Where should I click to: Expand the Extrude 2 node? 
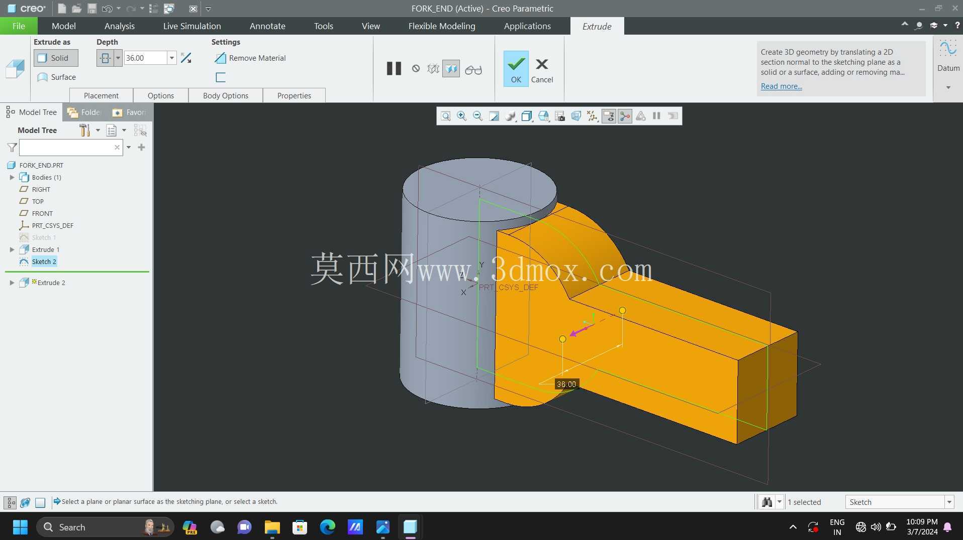pyautogui.click(x=12, y=283)
